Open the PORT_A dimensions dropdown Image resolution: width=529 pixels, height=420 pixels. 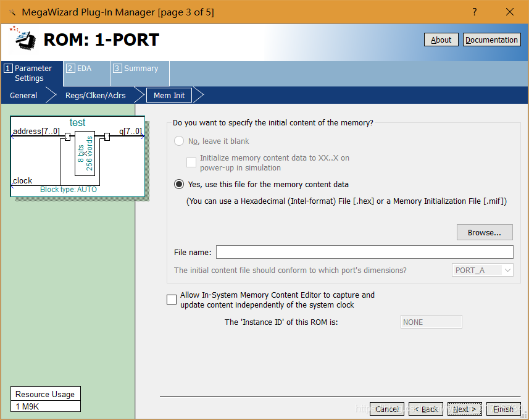[x=483, y=270]
